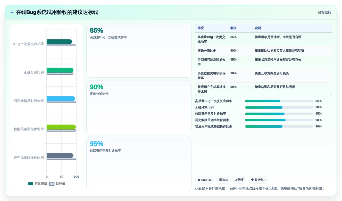Click the dark teal 实际完成 bar for Bug一次提交成功率
The height and width of the screenshot is (201, 342).
pyautogui.click(x=59, y=42)
